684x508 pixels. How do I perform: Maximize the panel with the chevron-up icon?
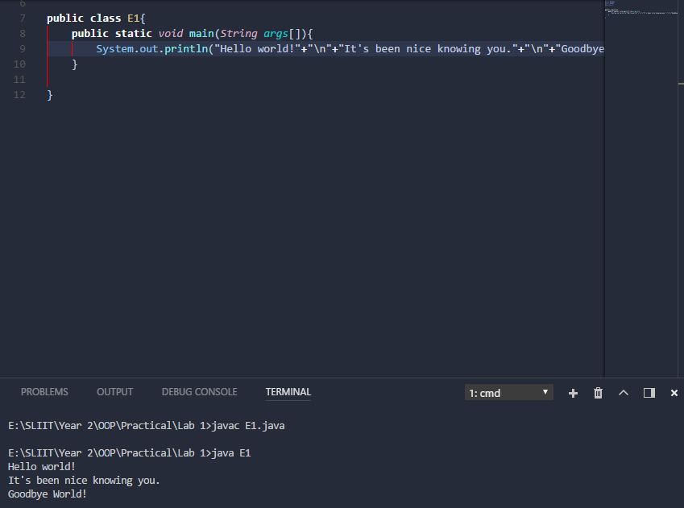coord(623,393)
